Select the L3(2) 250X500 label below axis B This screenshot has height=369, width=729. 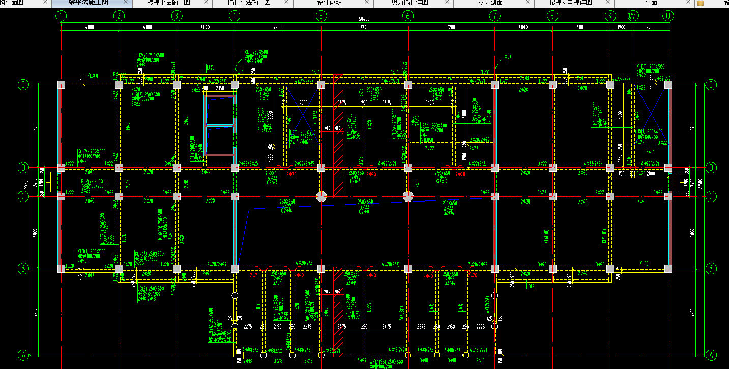(151, 289)
